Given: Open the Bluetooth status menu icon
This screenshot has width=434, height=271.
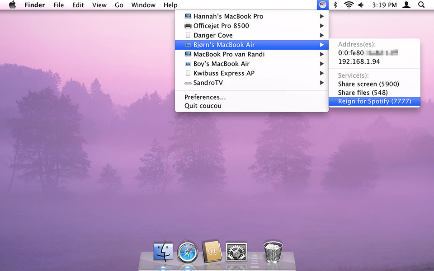Looking at the screenshot, I should click(335, 5).
